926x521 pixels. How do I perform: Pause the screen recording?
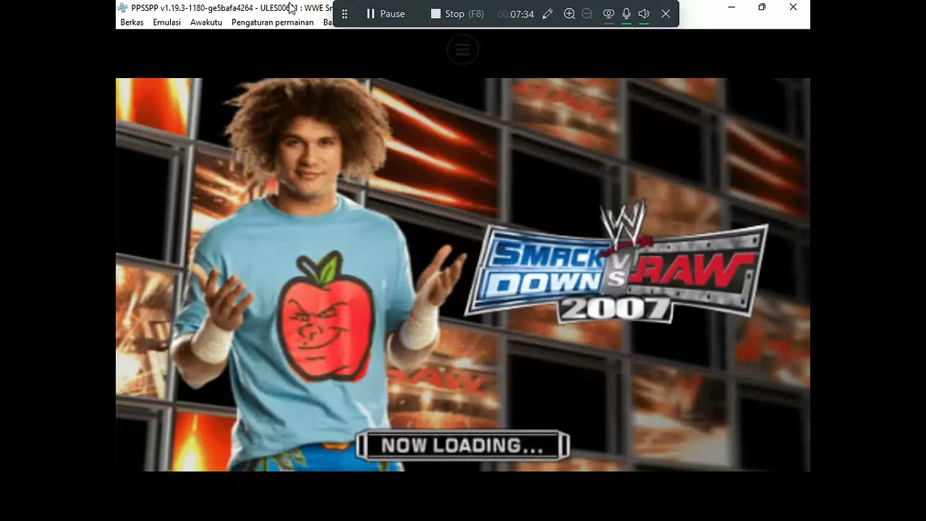click(386, 14)
